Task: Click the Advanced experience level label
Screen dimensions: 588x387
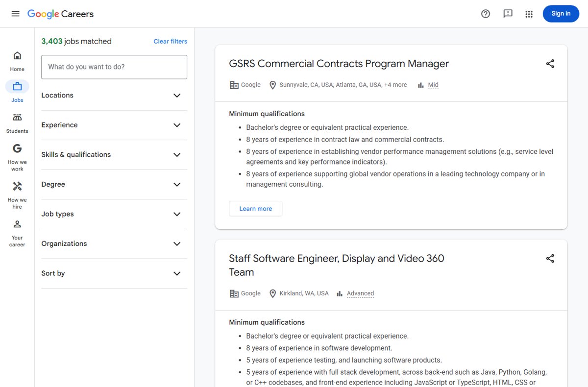Action: point(360,293)
